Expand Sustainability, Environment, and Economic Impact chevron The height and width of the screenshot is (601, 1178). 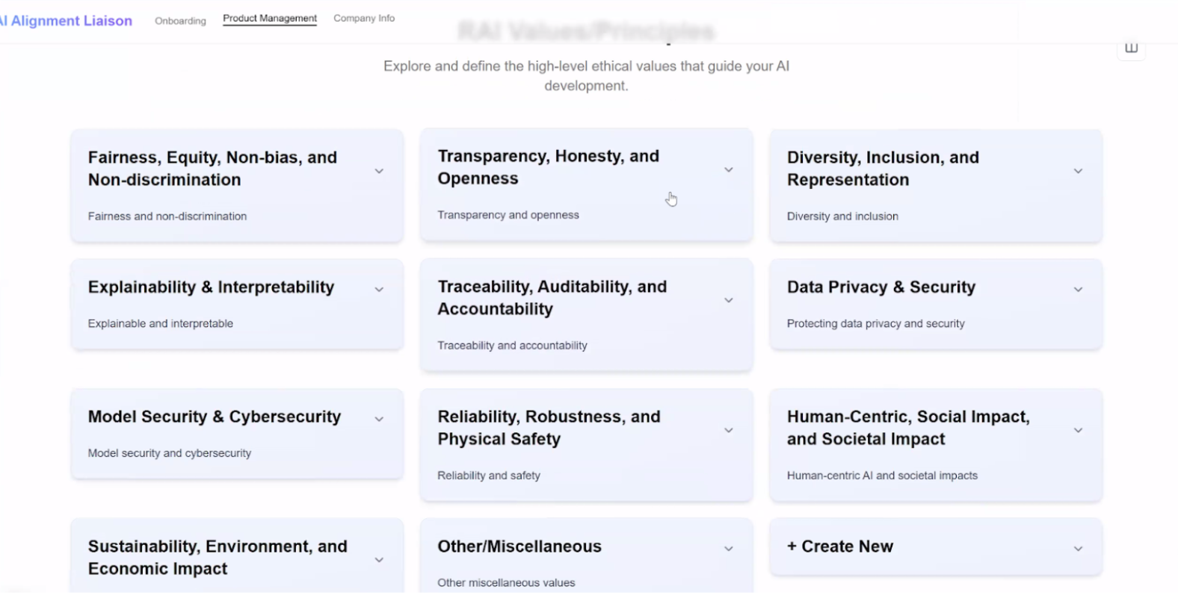(379, 559)
